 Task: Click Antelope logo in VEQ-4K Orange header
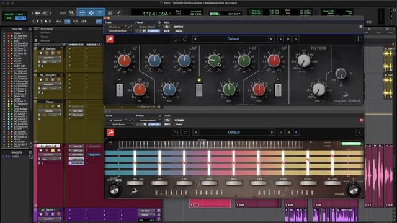coord(110,39)
